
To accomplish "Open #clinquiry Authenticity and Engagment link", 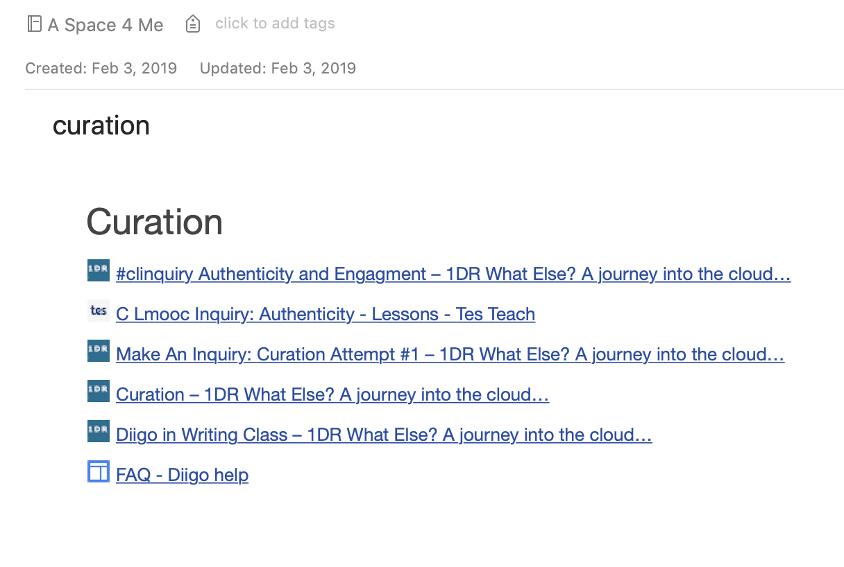I will point(453,274).
